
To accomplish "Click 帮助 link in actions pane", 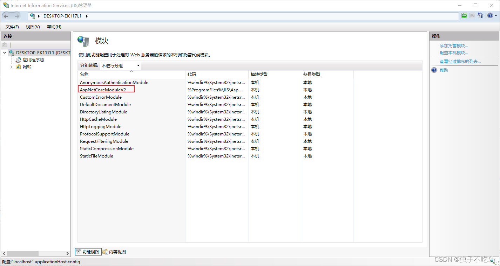I will (x=444, y=70).
